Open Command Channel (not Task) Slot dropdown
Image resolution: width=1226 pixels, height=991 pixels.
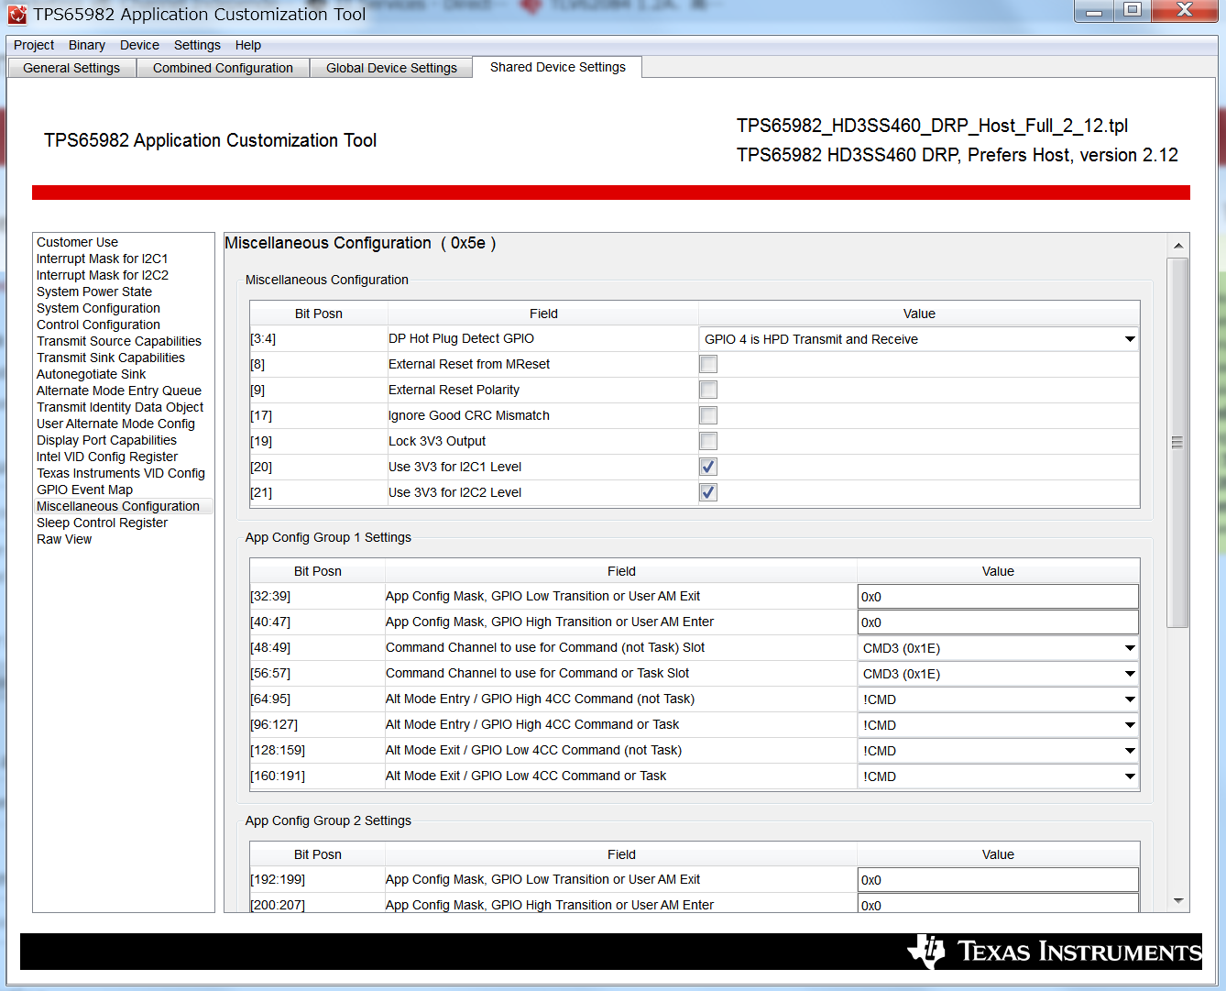[x=998, y=648]
